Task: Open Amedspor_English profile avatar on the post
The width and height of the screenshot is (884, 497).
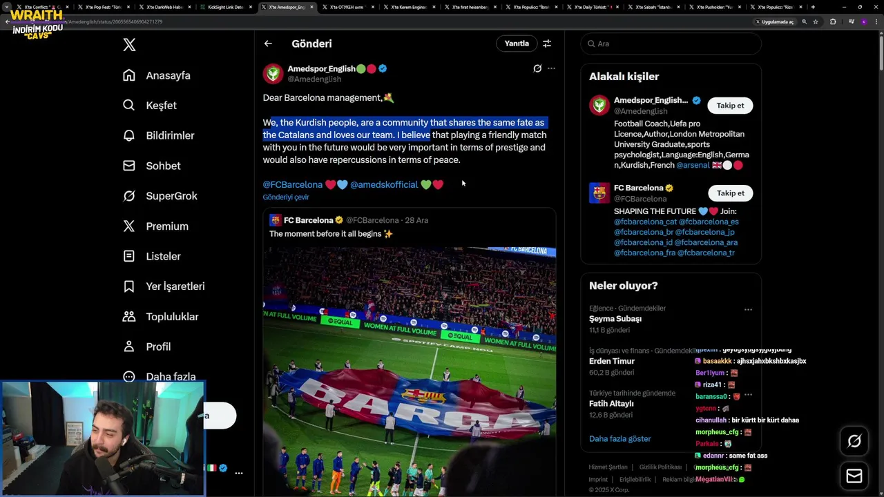Action: (273, 74)
